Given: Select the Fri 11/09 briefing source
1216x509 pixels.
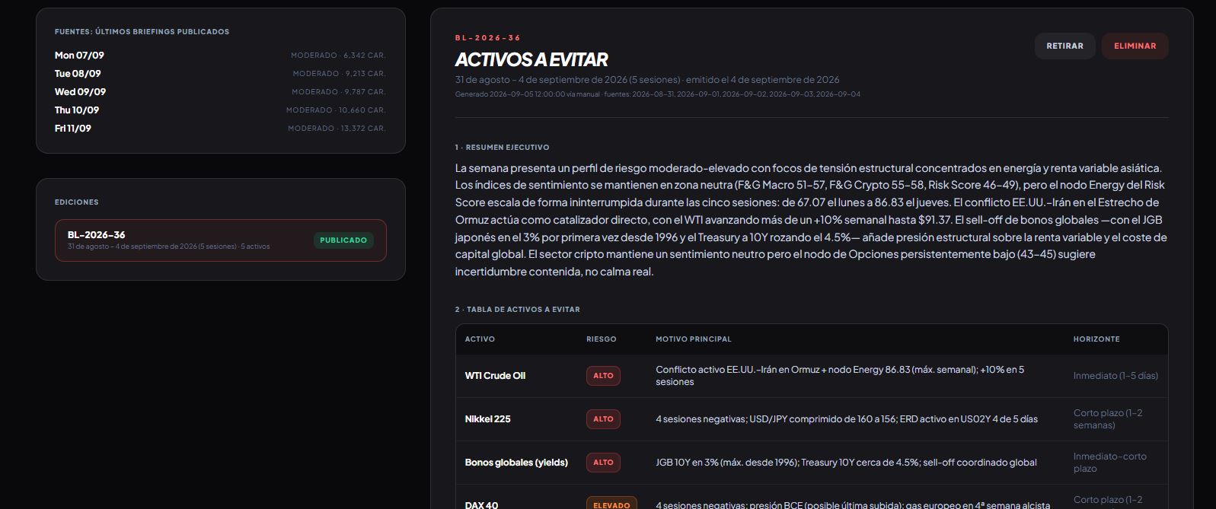Looking at the screenshot, I should [220, 129].
